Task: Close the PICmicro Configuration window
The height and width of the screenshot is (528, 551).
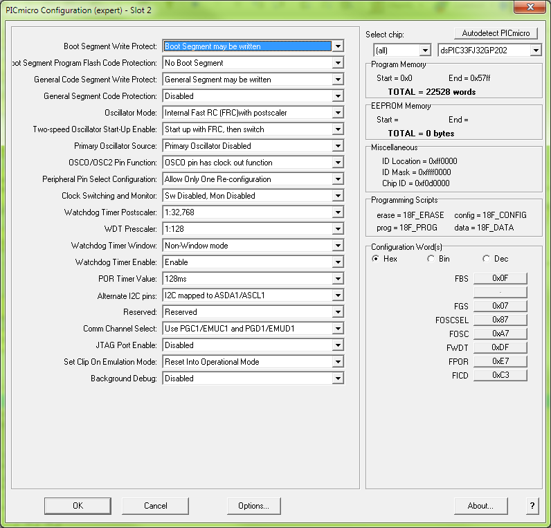Action: tap(531, 7)
